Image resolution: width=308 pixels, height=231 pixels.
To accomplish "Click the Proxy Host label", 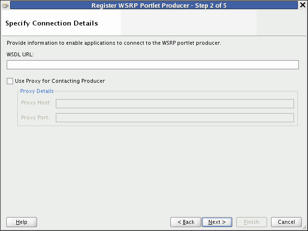I will [x=36, y=103].
